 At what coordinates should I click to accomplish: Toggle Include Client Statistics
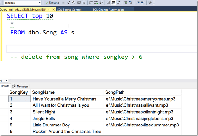101,3
